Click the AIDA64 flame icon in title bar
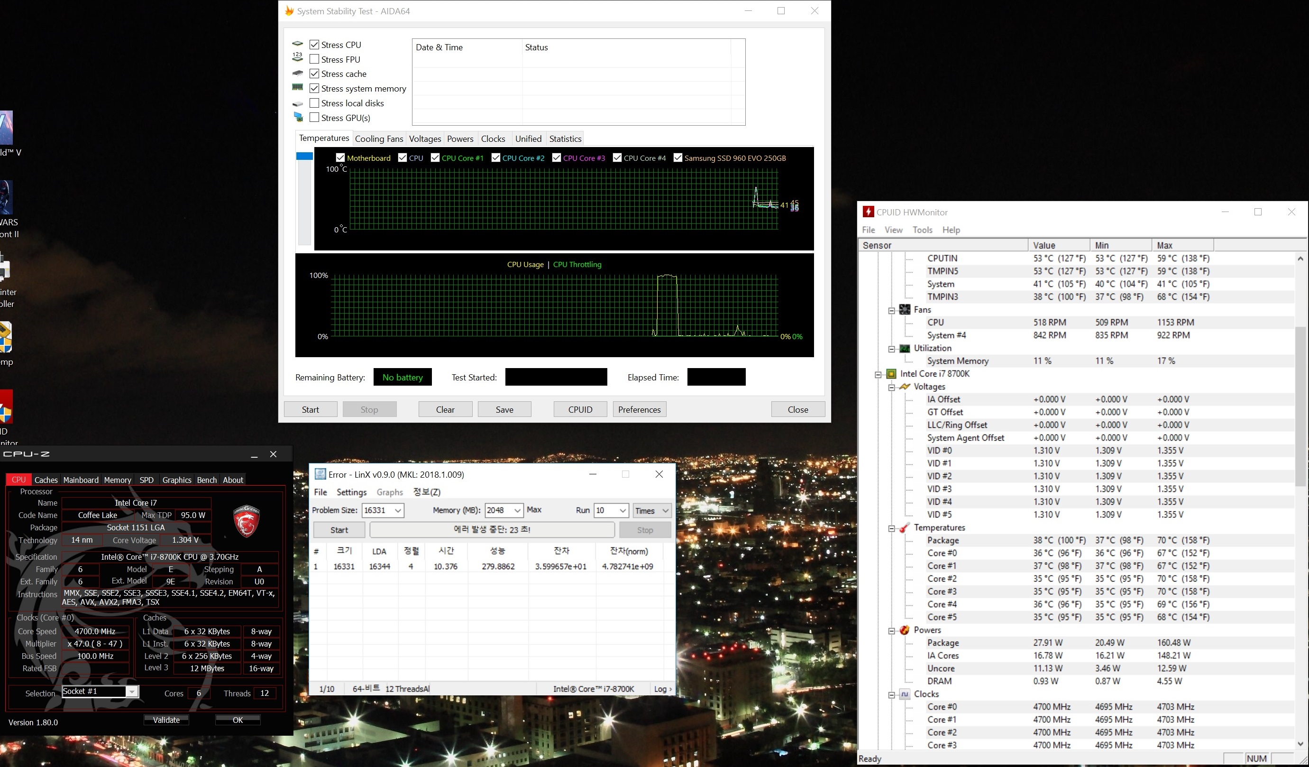 [289, 11]
